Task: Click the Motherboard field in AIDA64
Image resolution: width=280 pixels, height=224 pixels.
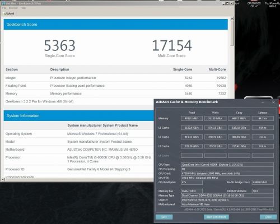Action: click(x=227, y=204)
